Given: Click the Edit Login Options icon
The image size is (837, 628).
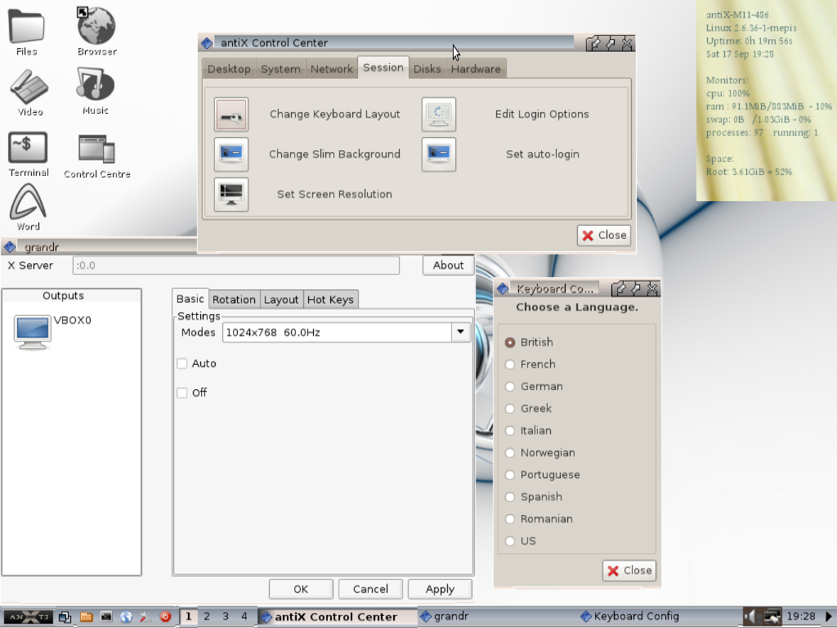Looking at the screenshot, I should point(439,114).
